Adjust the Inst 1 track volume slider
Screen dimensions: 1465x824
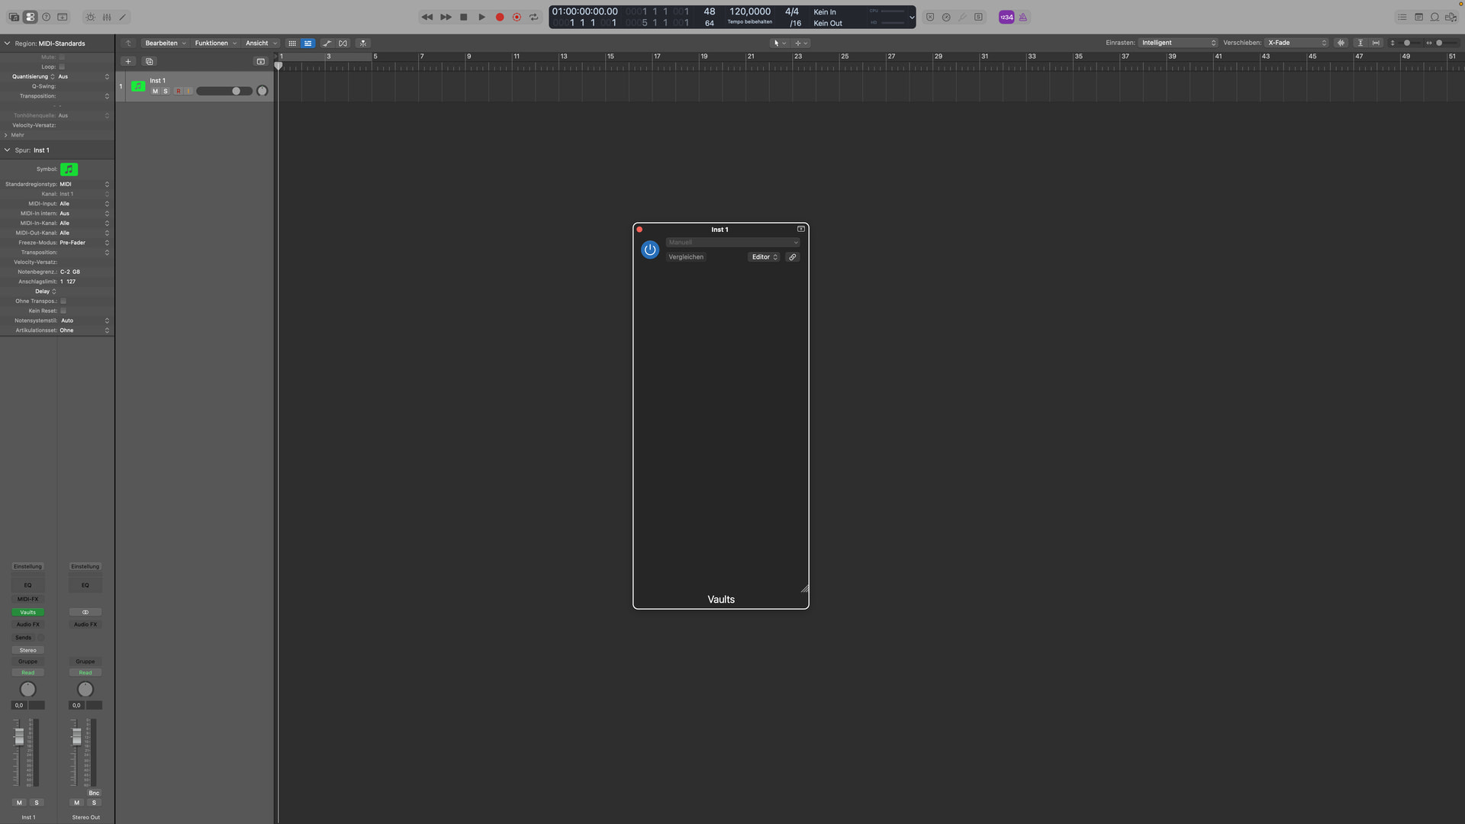click(x=236, y=92)
